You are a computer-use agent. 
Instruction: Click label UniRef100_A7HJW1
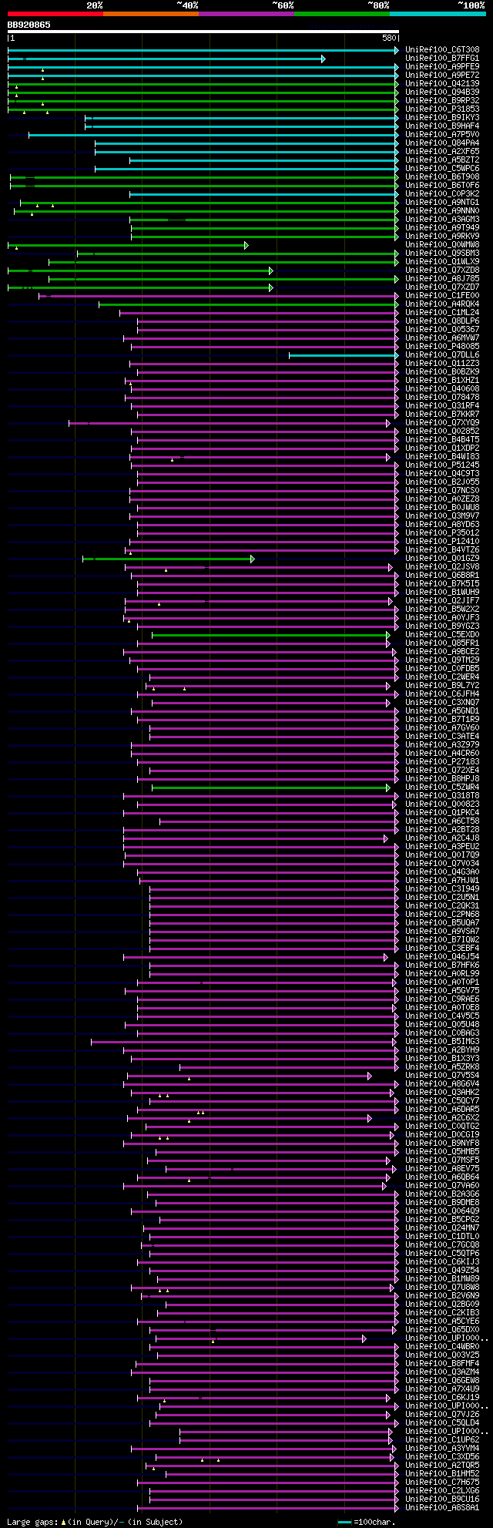(x=442, y=881)
